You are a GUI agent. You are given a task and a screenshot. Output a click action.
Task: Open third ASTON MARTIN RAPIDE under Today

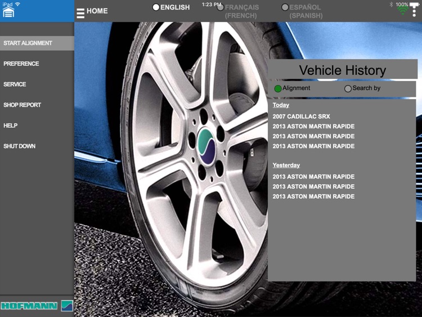[313, 146]
